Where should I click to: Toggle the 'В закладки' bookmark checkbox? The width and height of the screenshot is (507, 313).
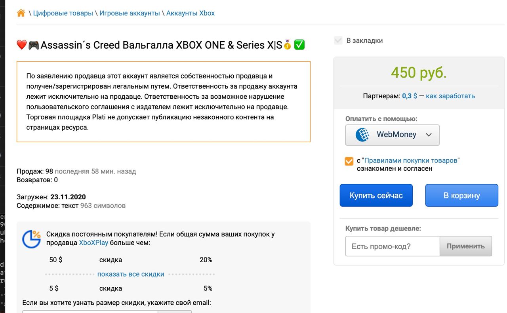[338, 40]
